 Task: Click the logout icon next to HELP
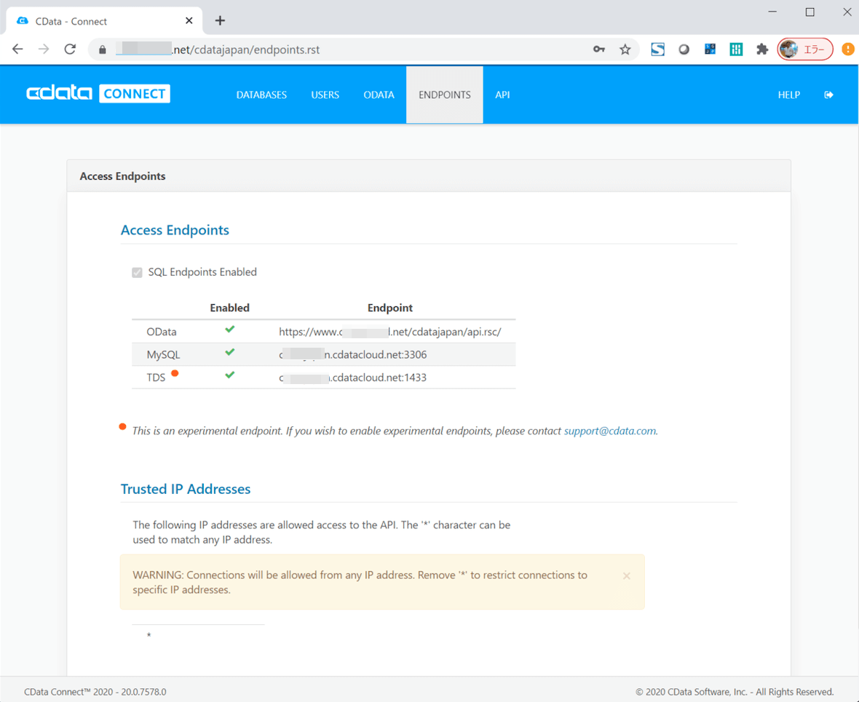829,95
